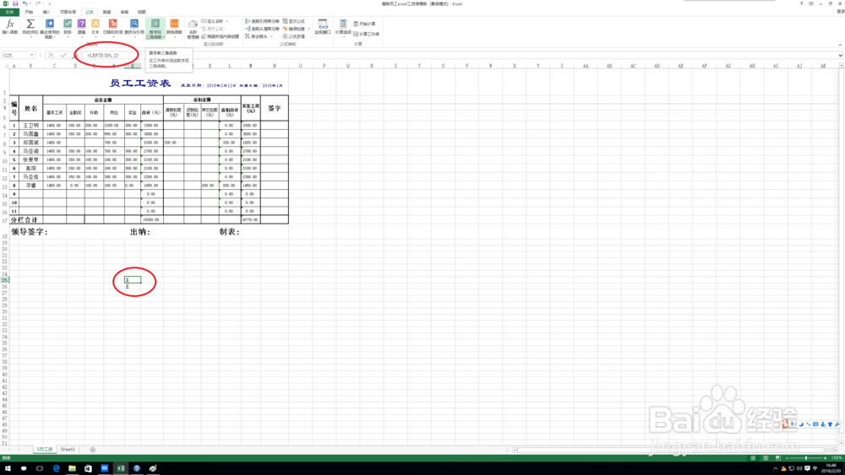Click Calculate Sheet

(x=367, y=34)
